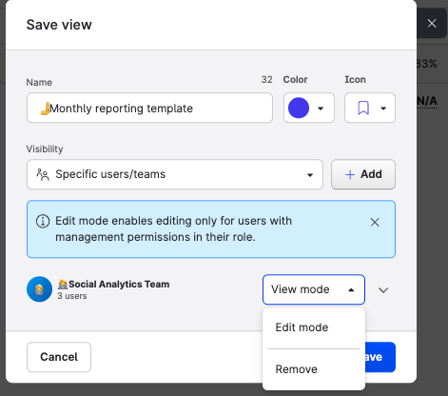Expand Social Analytics Team with chevron
The image size is (448, 396).
click(383, 290)
